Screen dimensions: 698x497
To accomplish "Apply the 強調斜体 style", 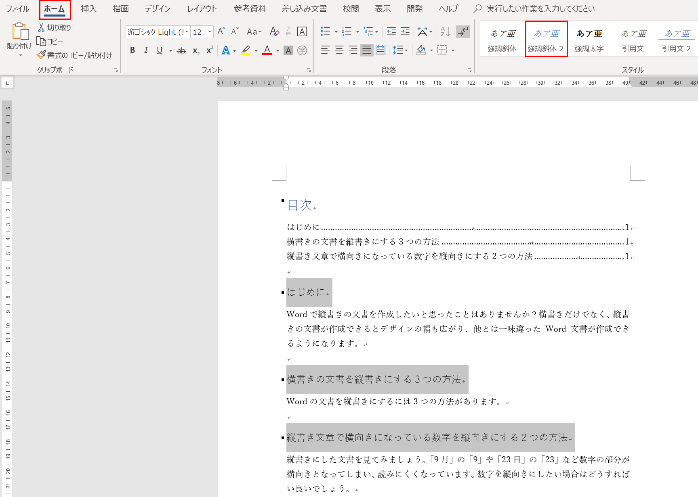I will (502, 40).
